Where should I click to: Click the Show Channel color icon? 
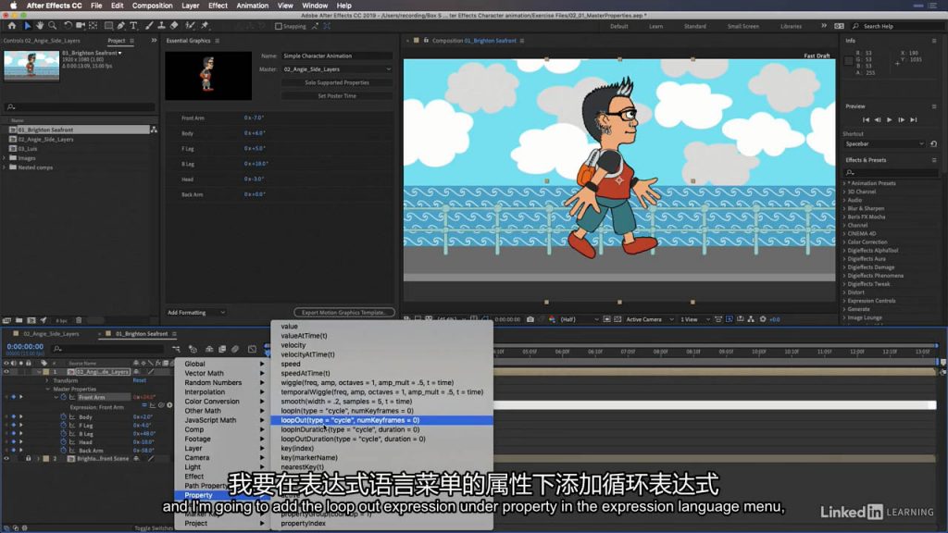(552, 319)
